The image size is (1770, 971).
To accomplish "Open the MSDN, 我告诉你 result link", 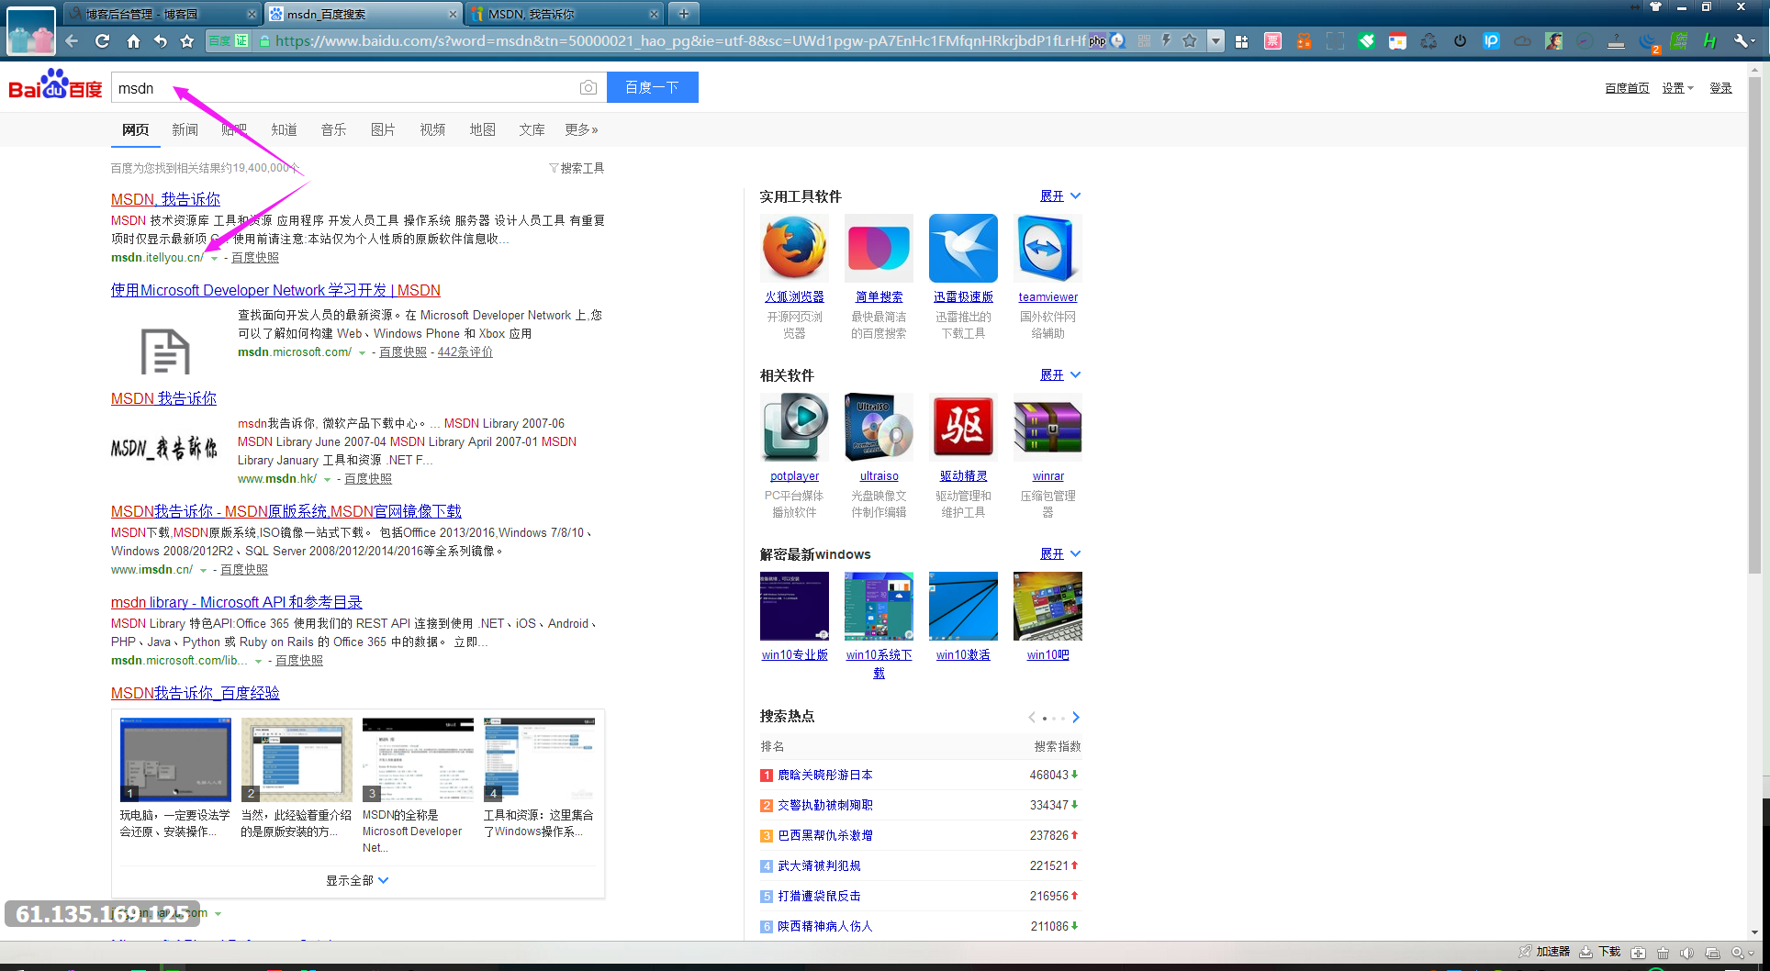I will pyautogui.click(x=165, y=199).
